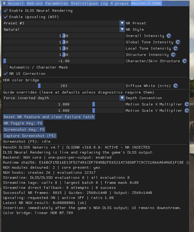Click Capture Screenshot (F5) button

pyautogui.click(x=30, y=136)
